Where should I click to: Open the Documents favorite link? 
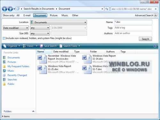click(14, 58)
